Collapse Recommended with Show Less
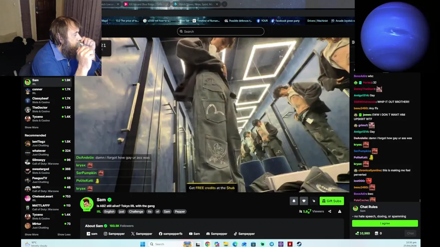Screen dimensions: 440x247 click(x=64, y=235)
